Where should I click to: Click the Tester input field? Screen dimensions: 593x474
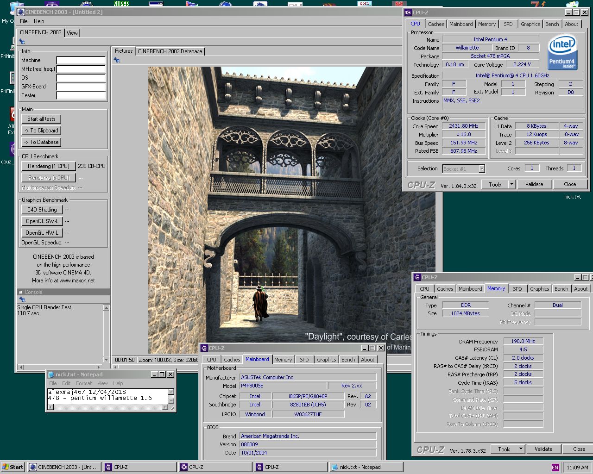click(81, 95)
